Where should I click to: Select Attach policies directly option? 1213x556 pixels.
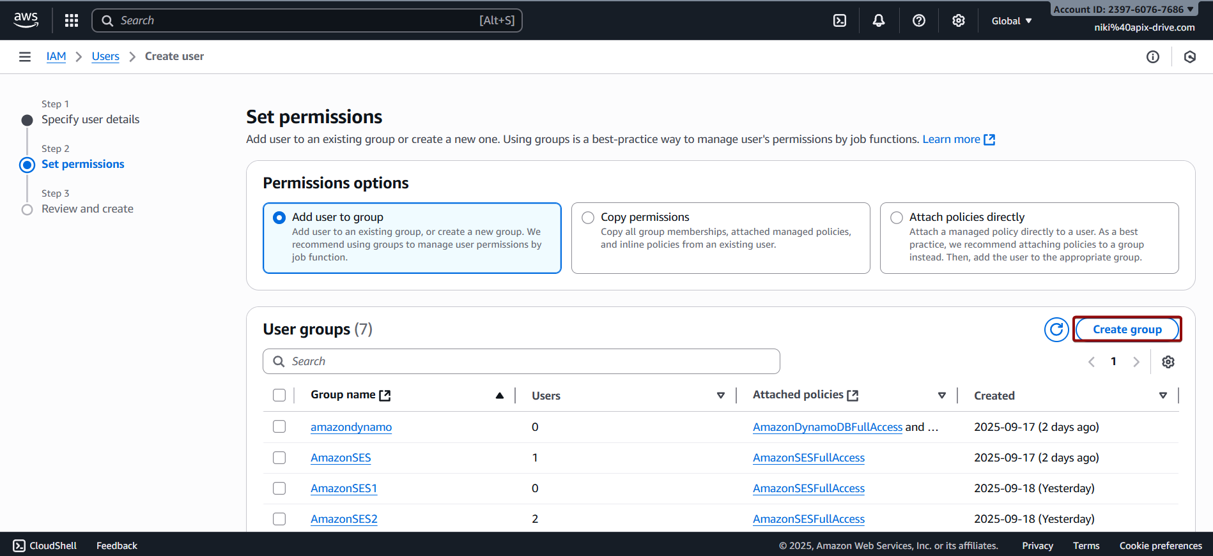pyautogui.click(x=897, y=218)
